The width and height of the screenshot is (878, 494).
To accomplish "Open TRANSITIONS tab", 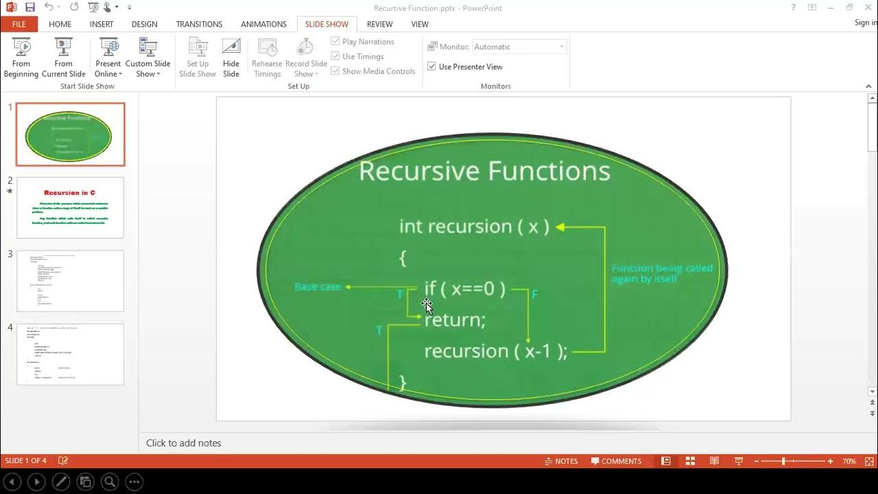I will [200, 24].
